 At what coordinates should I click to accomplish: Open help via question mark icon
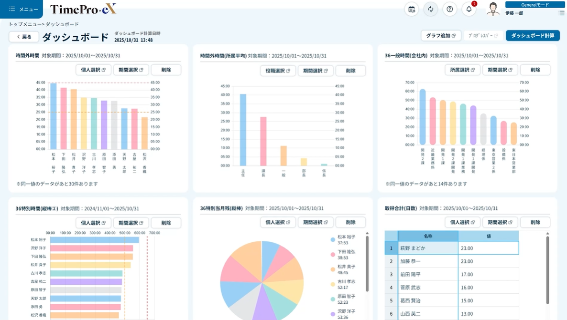pos(449,9)
